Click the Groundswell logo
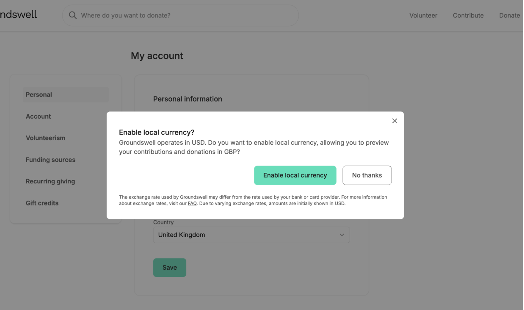This screenshot has width=524, height=310. click(x=19, y=14)
